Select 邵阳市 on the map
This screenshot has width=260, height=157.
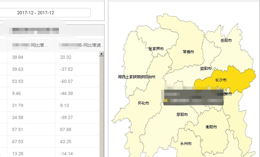(182, 114)
